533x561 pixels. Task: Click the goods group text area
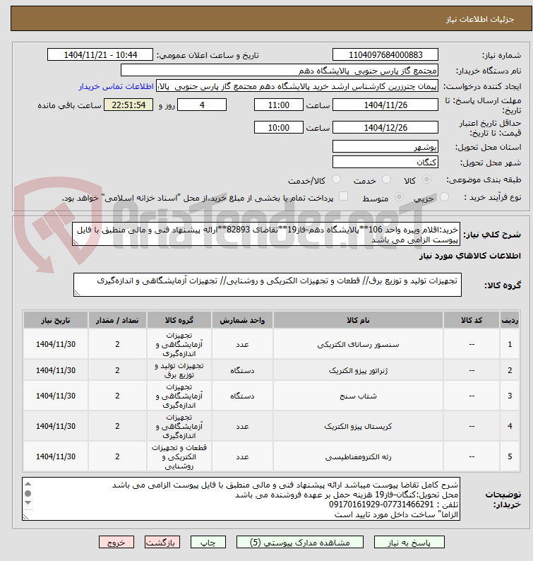[x=268, y=285]
